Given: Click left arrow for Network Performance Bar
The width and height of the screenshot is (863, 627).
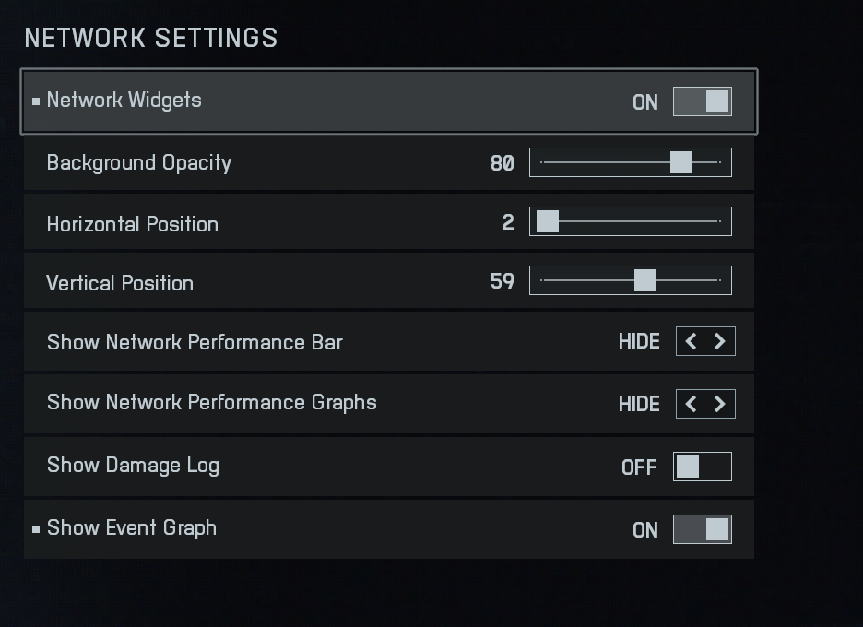Looking at the screenshot, I should [x=692, y=342].
